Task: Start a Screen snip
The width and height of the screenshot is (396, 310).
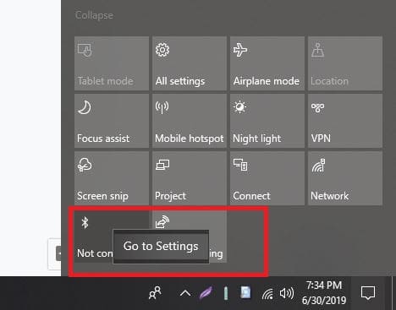Action: click(112, 178)
